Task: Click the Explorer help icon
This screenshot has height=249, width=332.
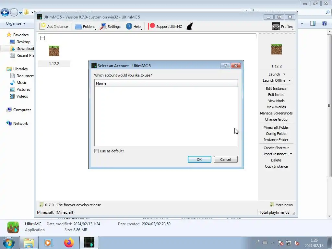Action: pos(324,23)
